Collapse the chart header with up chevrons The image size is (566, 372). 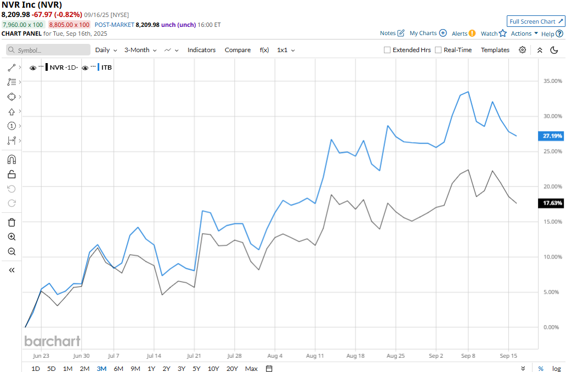coord(540,50)
